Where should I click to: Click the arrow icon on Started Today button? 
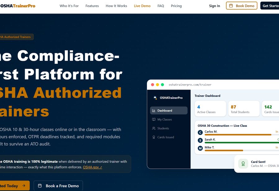[24, 185]
